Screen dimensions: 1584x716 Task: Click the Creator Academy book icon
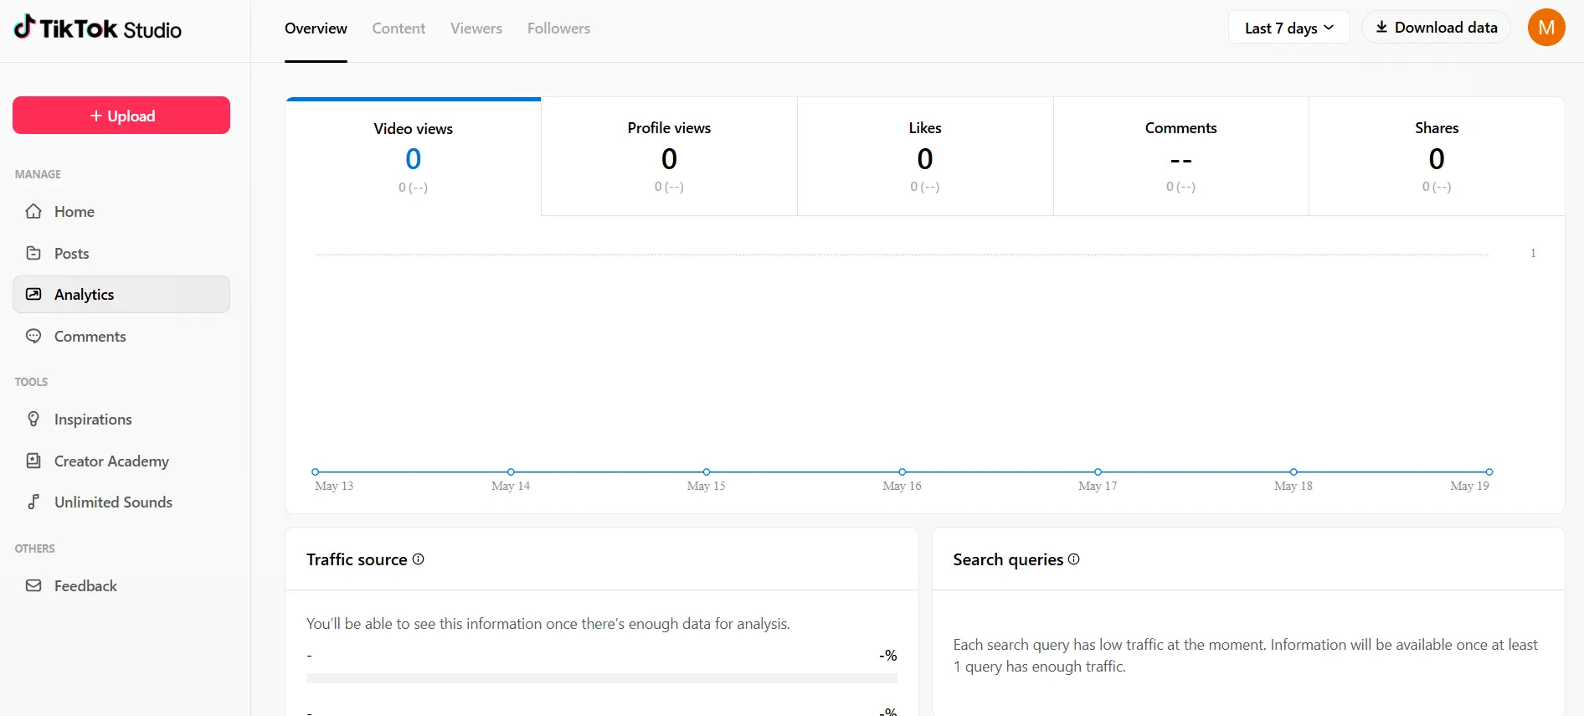click(33, 461)
